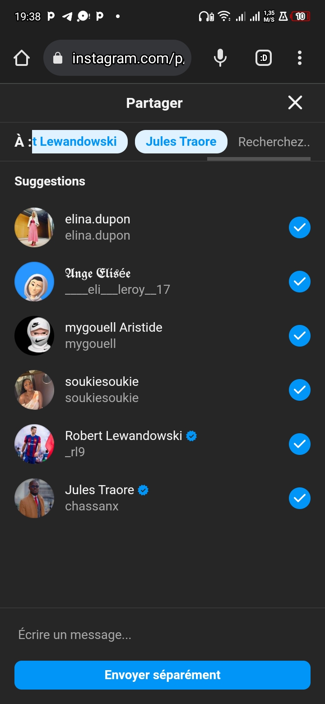
Task: Click the Recherchez search field
Action: (274, 142)
